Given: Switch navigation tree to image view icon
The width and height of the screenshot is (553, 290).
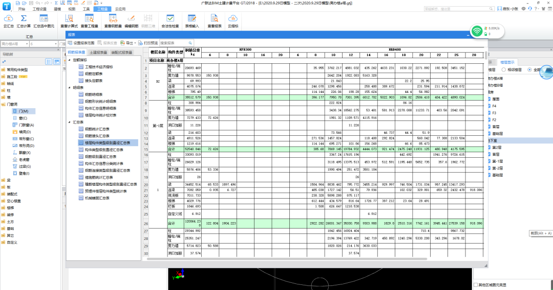Looking at the screenshot, I should pyautogui.click(x=56, y=61).
